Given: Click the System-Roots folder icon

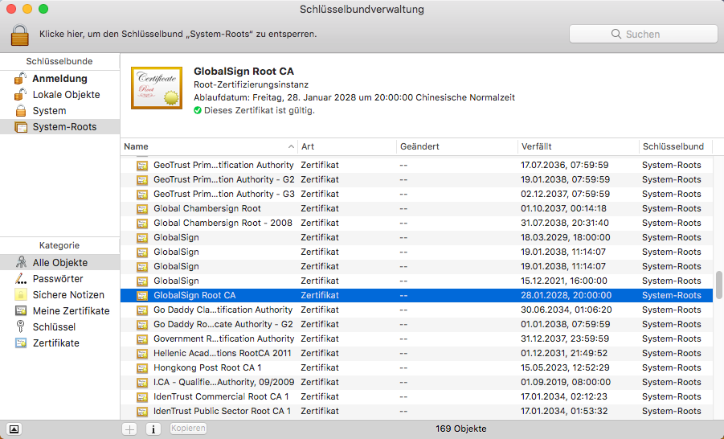Looking at the screenshot, I should tap(21, 126).
